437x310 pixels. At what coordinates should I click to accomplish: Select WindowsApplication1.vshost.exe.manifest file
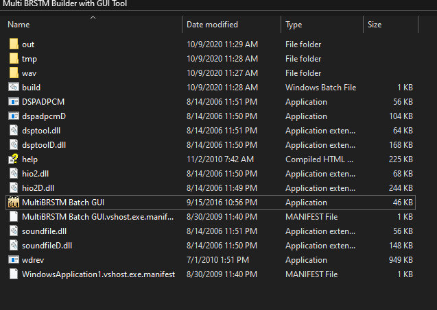point(211,274)
